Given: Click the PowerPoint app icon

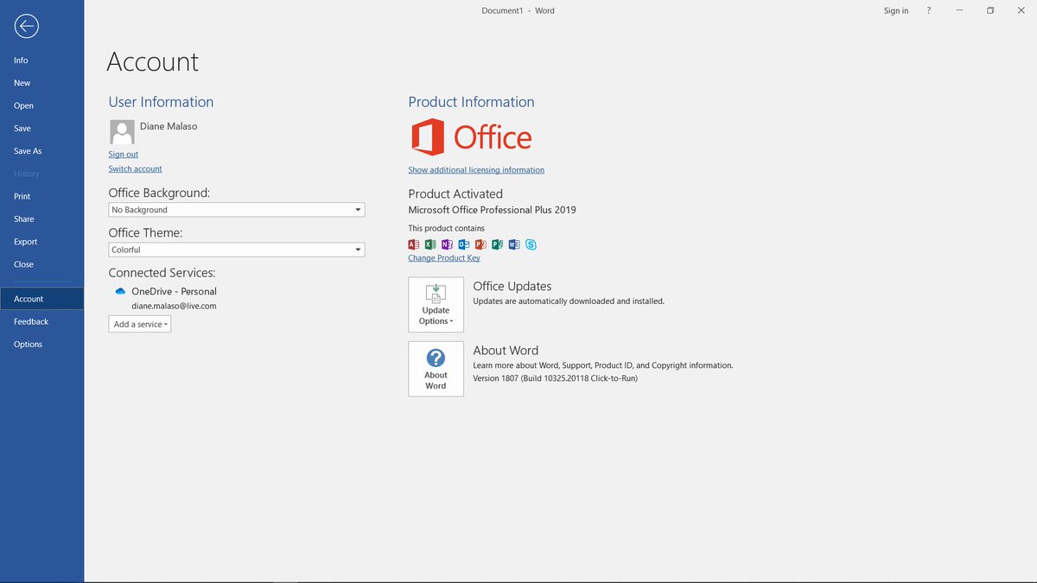Looking at the screenshot, I should (480, 244).
